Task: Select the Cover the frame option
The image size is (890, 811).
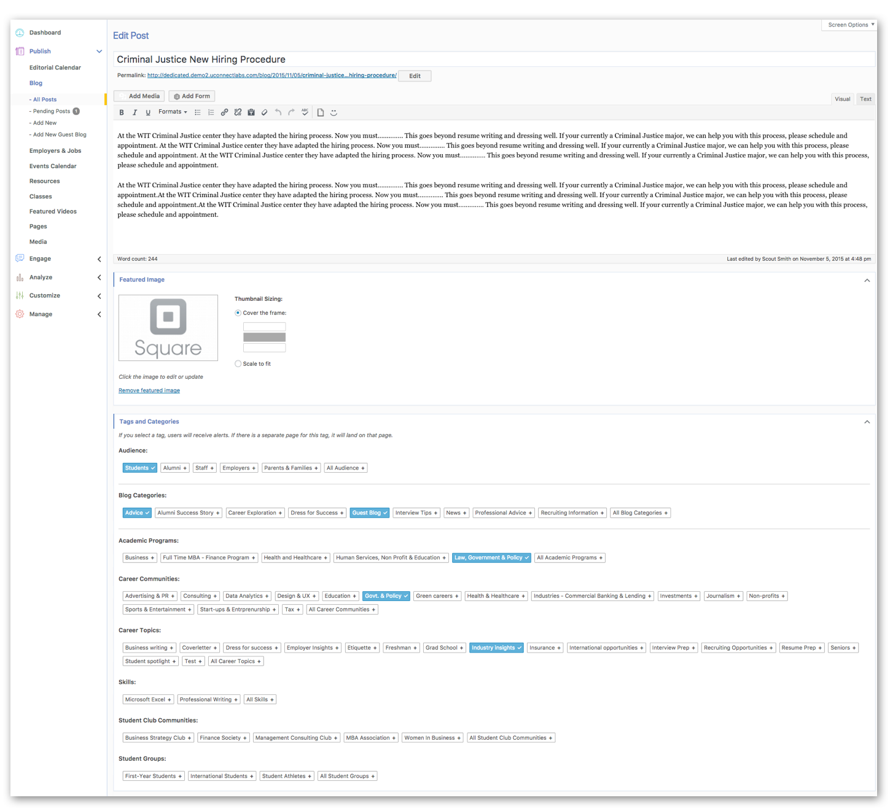Action: point(238,313)
